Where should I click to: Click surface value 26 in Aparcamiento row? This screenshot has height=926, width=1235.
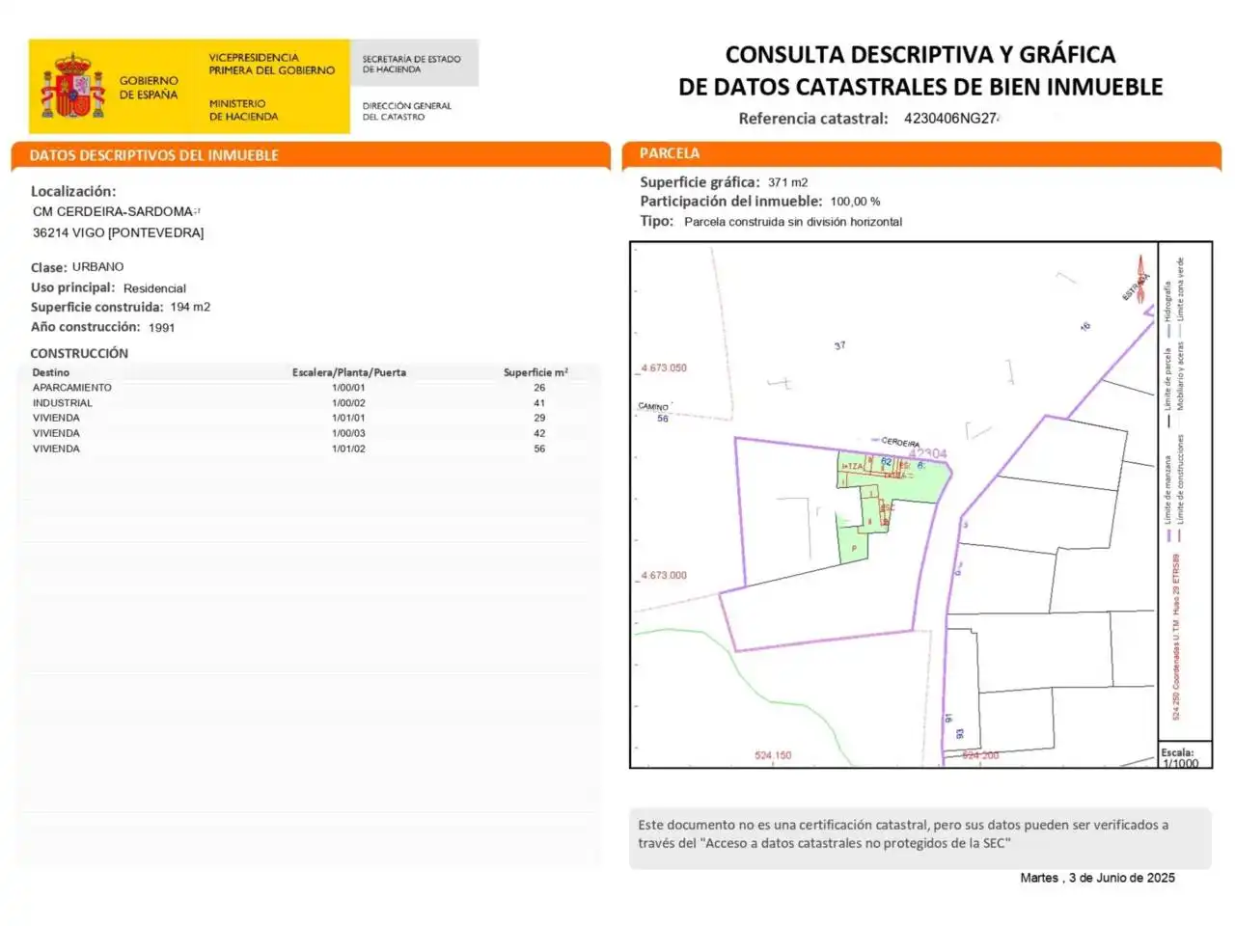(539, 388)
